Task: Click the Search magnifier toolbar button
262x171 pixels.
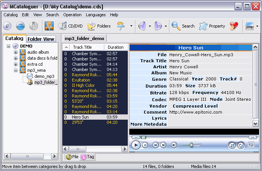Action: point(183,26)
